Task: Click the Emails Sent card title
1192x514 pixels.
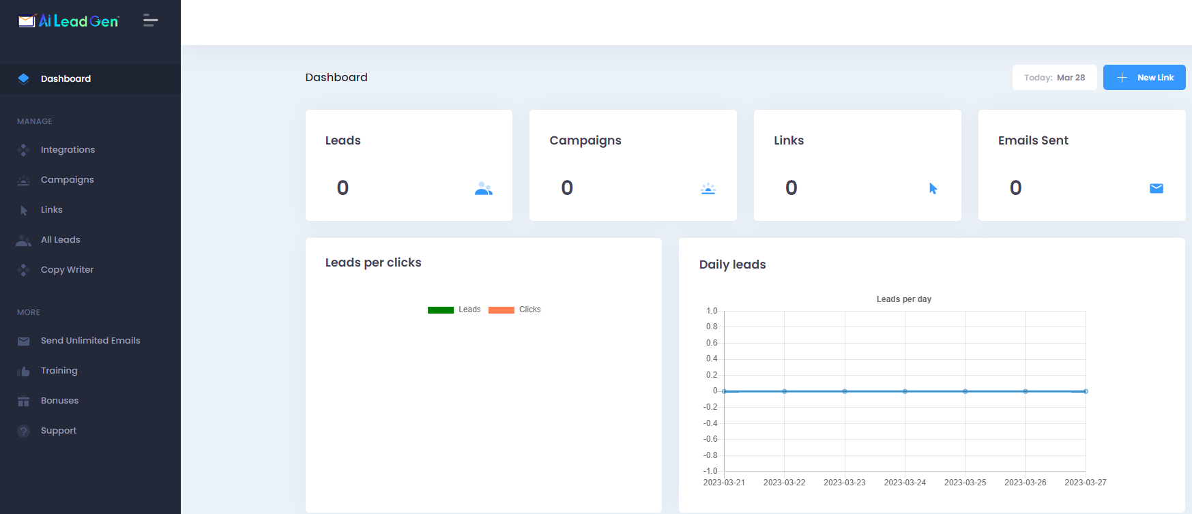Action: [x=1033, y=140]
